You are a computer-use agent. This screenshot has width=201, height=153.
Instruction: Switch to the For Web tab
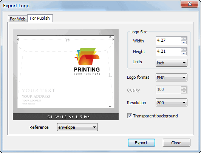[x=18, y=19]
